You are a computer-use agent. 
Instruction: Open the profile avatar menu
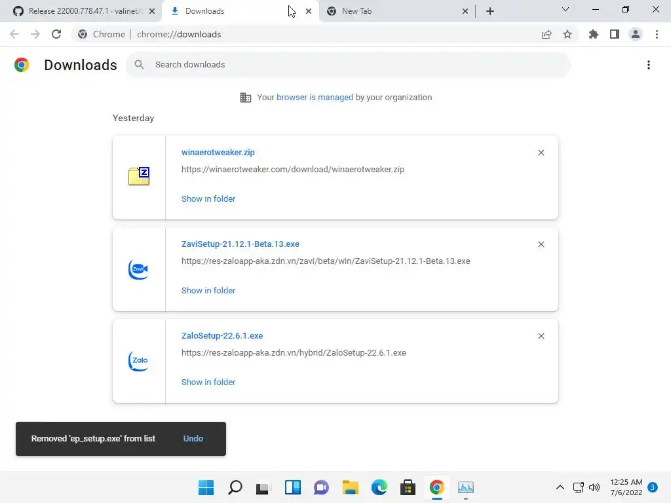pos(636,34)
